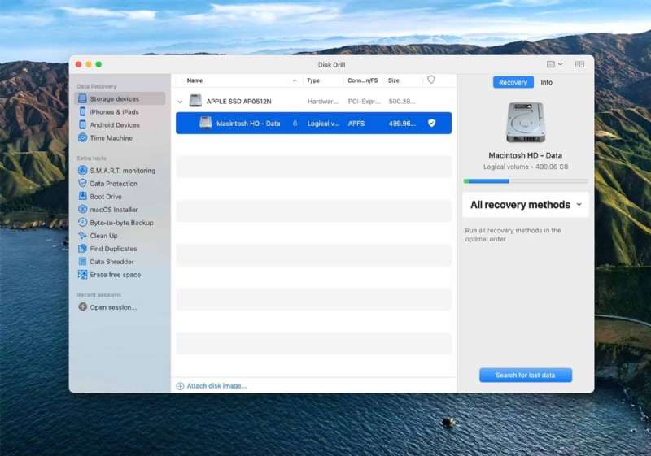
Task: Switch to the Info tab
Action: tap(546, 82)
